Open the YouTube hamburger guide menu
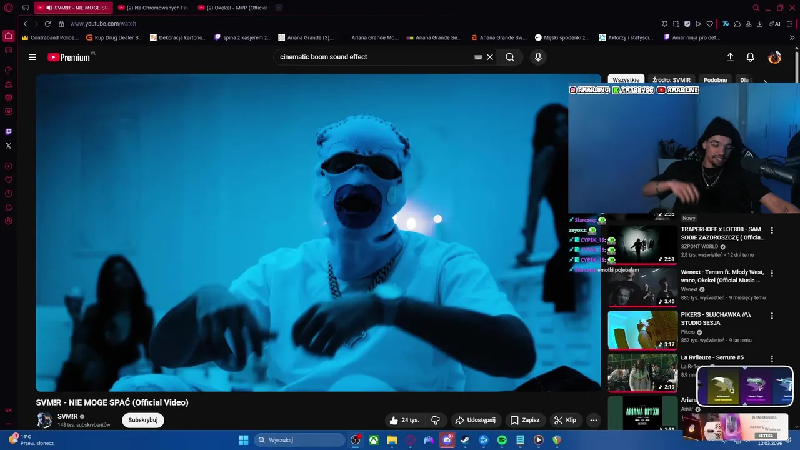Viewport: 800px width, 450px height. (32, 57)
